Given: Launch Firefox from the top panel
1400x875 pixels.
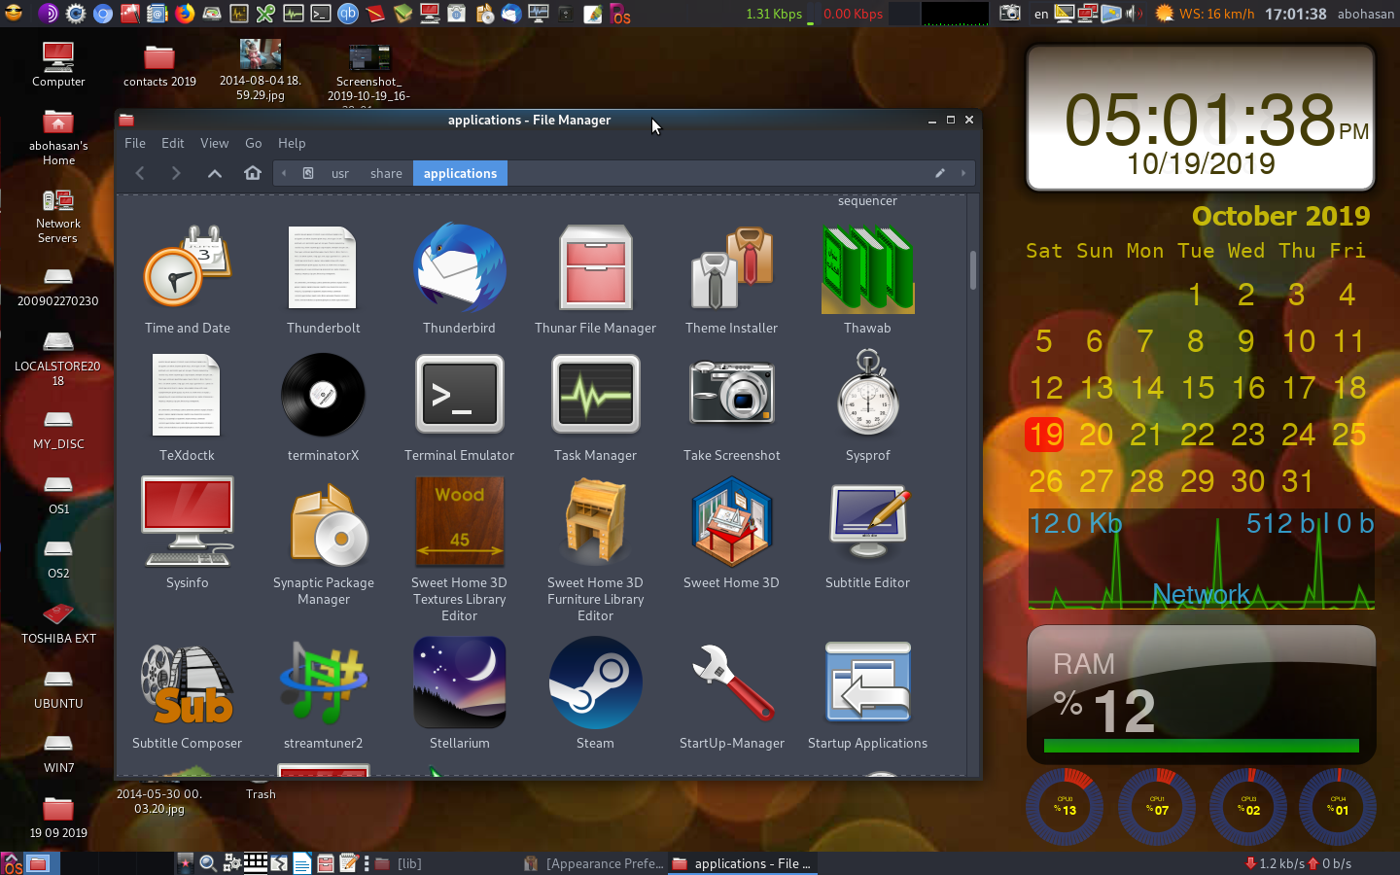Looking at the screenshot, I should tap(184, 14).
